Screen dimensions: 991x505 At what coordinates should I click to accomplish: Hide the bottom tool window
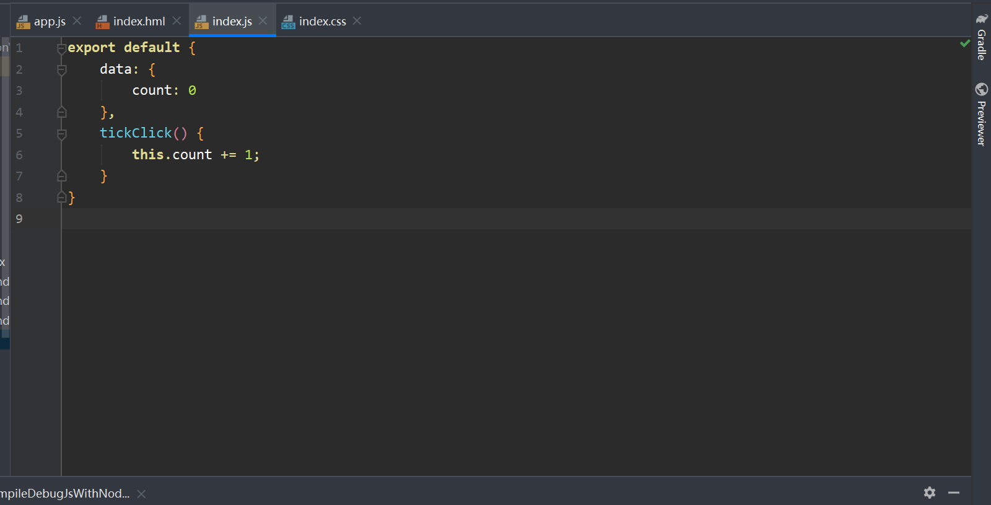[954, 493]
